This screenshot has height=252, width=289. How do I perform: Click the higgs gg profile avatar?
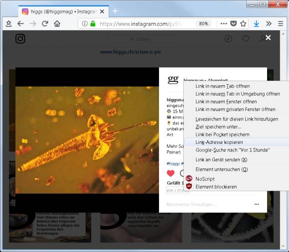[x=173, y=80]
